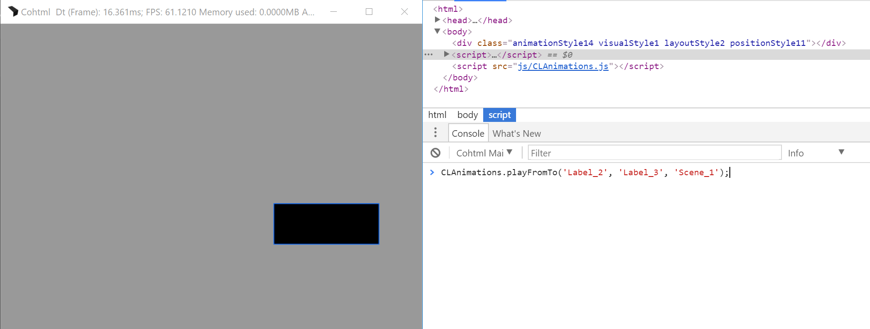The height and width of the screenshot is (329, 870).
Task: Select body in the breadcrumb bar
Action: (x=467, y=115)
